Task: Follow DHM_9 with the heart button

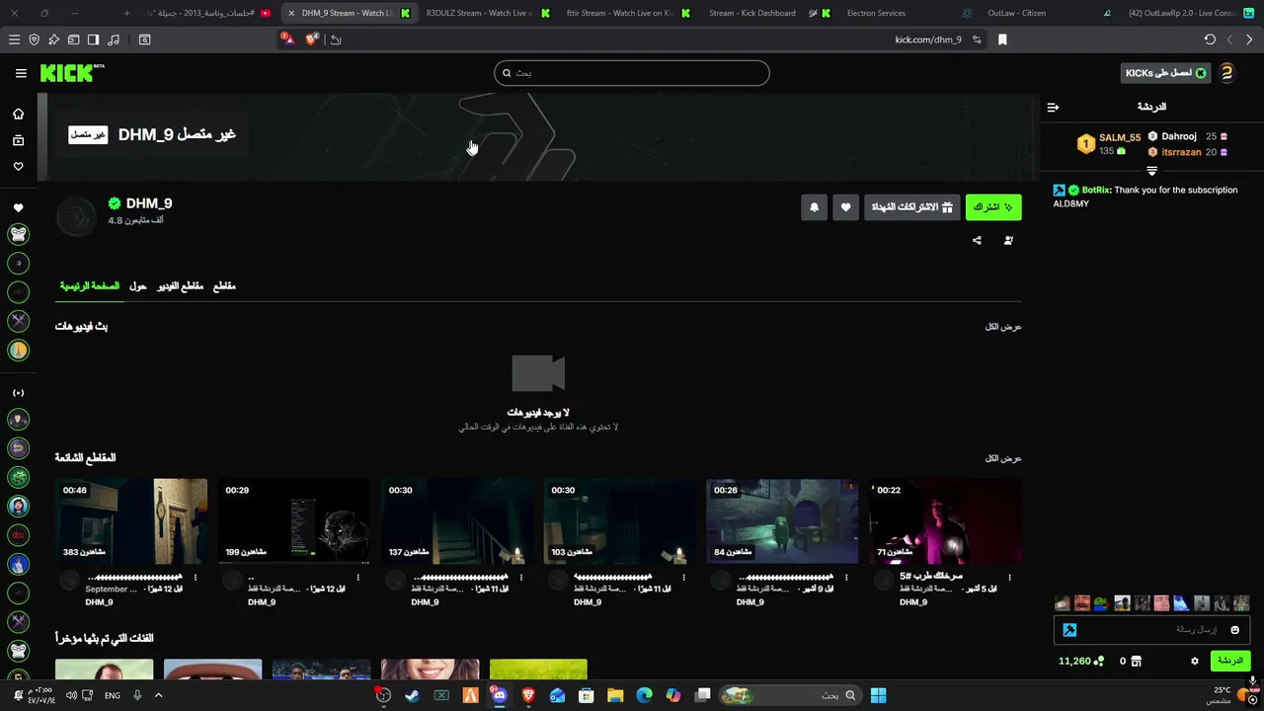Action: [845, 207]
